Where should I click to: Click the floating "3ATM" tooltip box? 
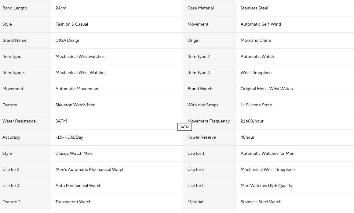pyautogui.click(x=184, y=127)
